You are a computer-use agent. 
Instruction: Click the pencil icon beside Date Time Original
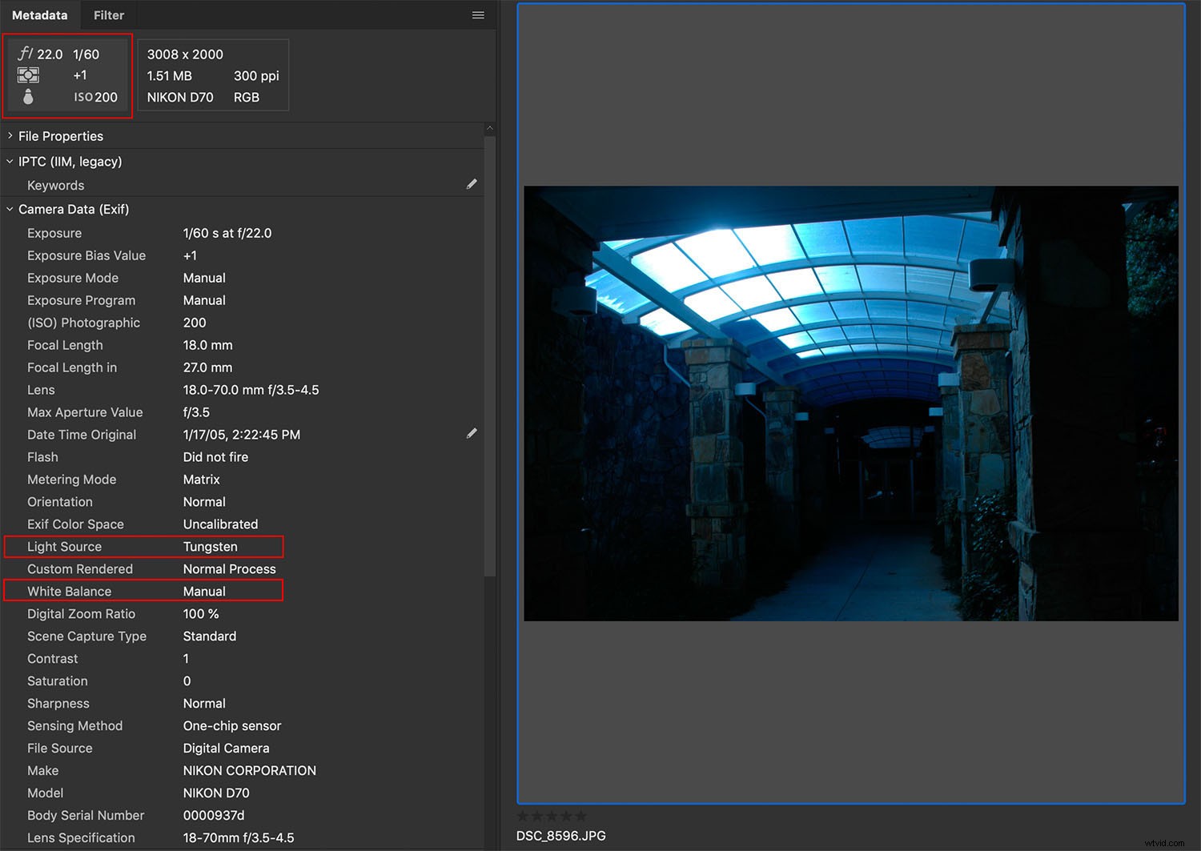pyautogui.click(x=472, y=434)
